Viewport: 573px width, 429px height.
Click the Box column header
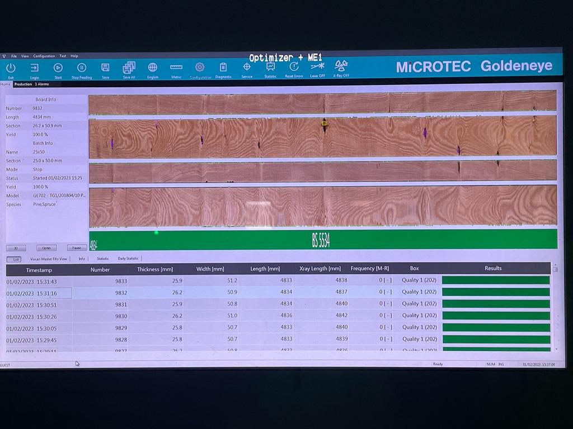point(415,268)
